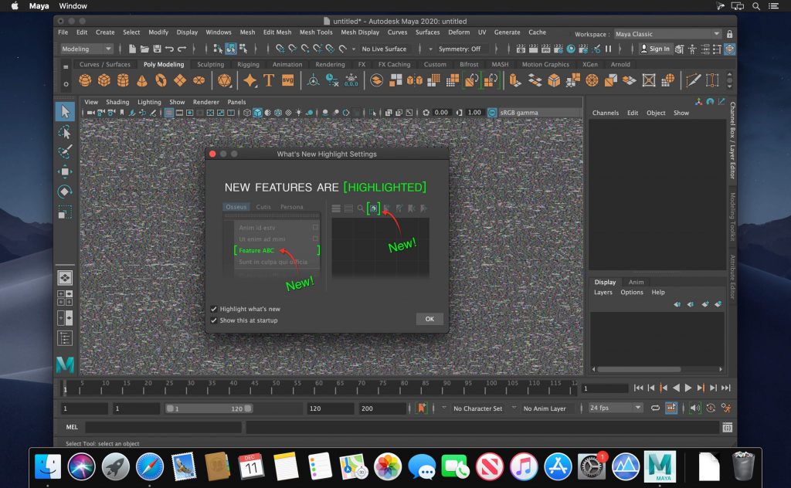Open the SVG creation tool on the shelf
791x488 pixels.
290,80
